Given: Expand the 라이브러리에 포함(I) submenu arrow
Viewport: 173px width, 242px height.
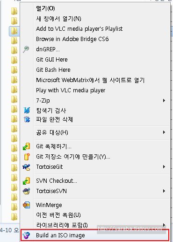Looking at the screenshot, I should 164,225.
